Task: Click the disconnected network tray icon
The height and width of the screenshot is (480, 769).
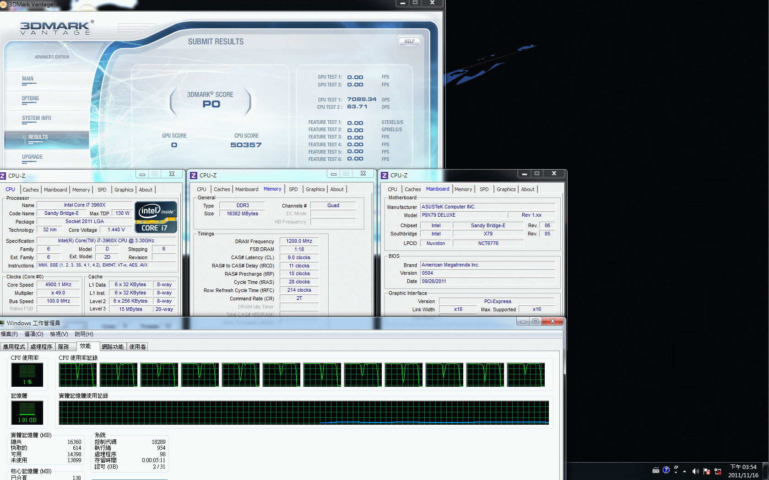Action: coord(718,471)
